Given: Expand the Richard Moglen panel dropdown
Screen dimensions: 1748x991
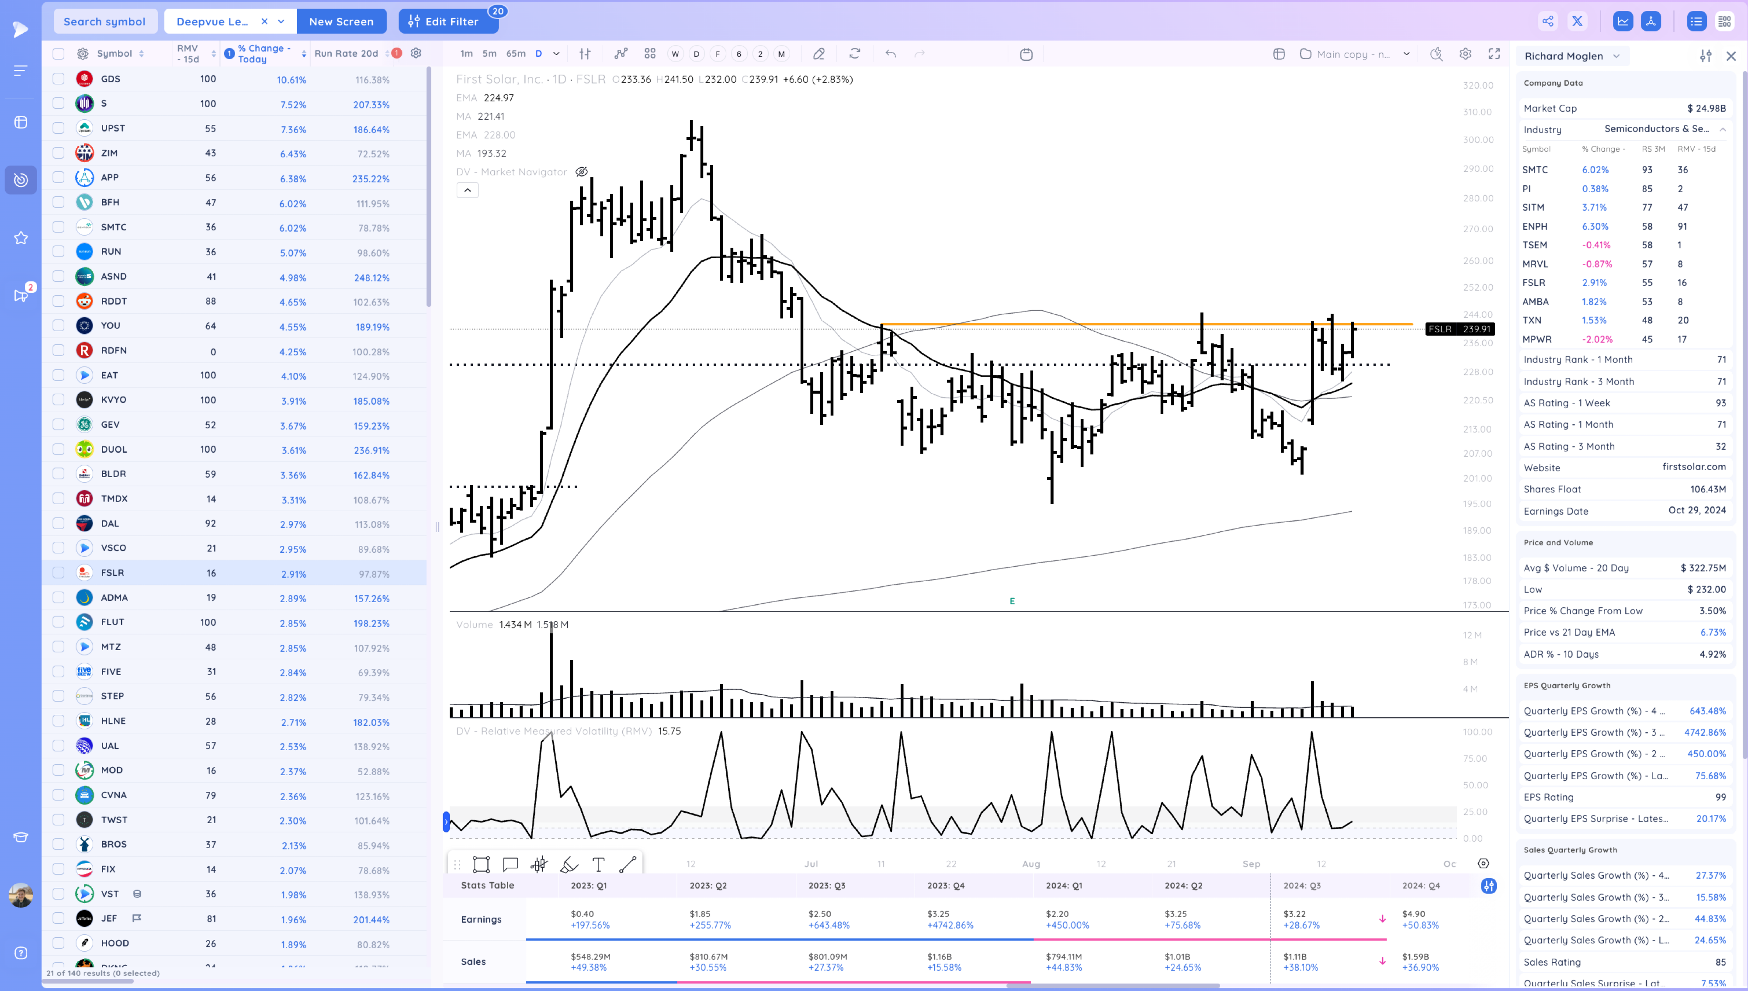Looking at the screenshot, I should pyautogui.click(x=1616, y=56).
